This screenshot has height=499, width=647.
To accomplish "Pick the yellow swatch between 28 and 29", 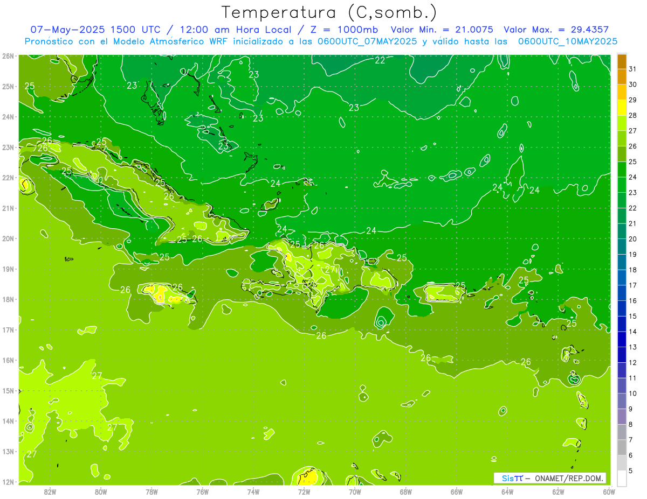I will 622,108.
